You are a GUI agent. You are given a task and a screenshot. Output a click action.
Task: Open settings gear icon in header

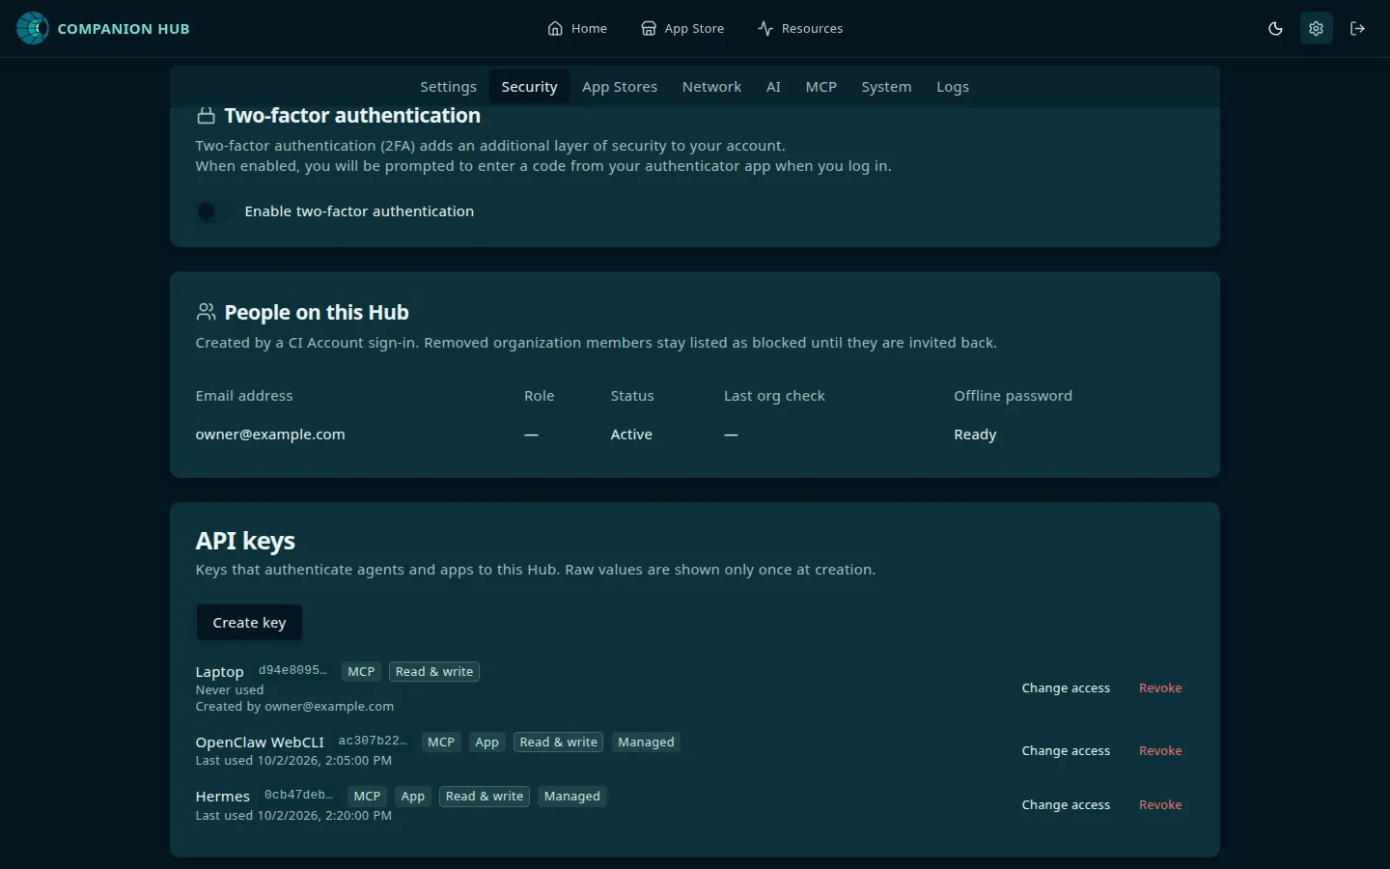pos(1316,28)
